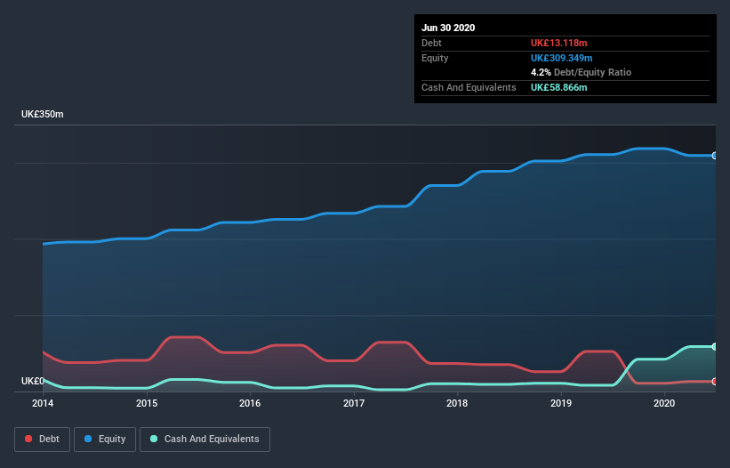Click the Debt label in the tooltip
730x468 pixels.
[x=431, y=43]
